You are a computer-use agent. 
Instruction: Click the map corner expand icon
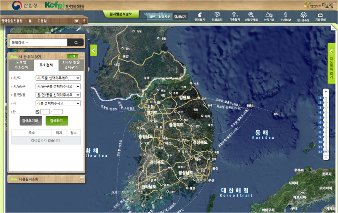(333, 28)
